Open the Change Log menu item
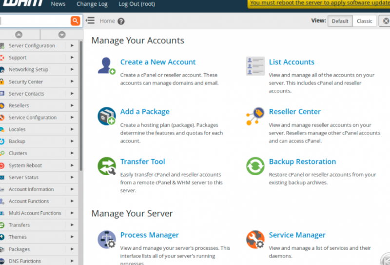Image resolution: width=390 pixels, height=265 pixels. (x=92, y=4)
